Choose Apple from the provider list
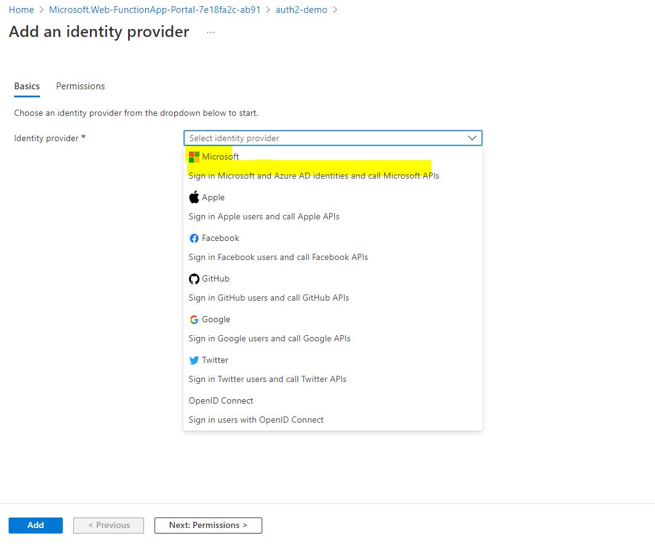This screenshot has height=544, width=655. tap(333, 206)
